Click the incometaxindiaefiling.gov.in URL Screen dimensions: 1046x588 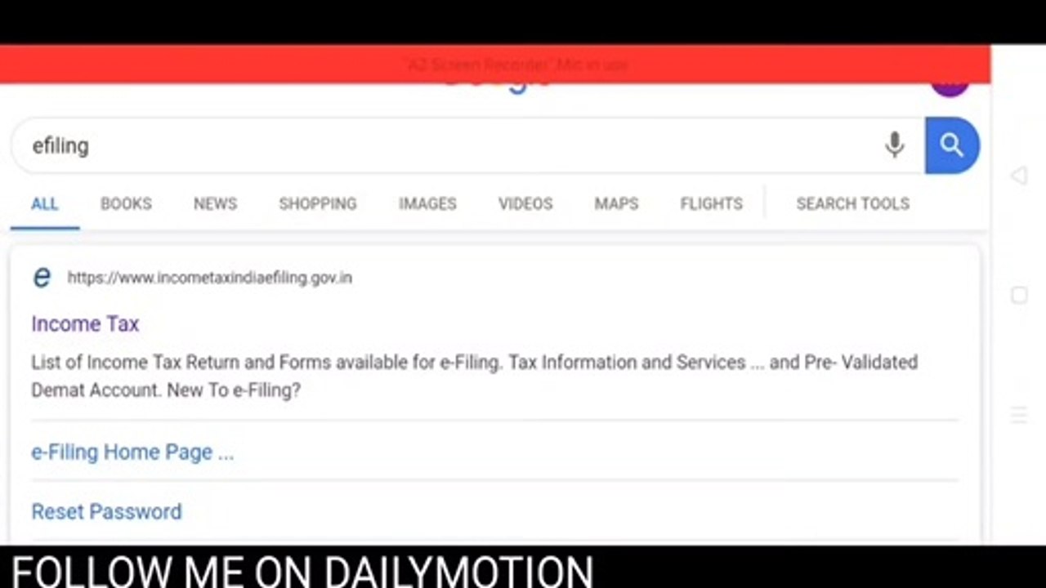coord(209,278)
